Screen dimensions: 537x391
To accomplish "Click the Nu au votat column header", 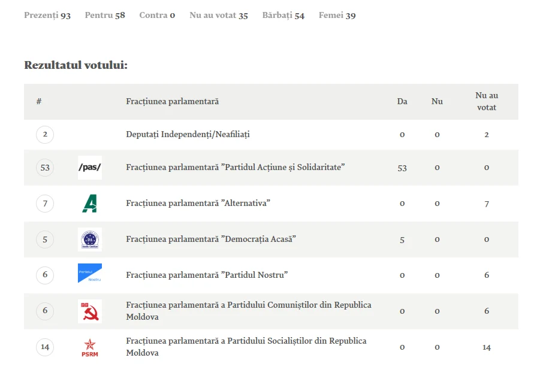I will click(486, 102).
